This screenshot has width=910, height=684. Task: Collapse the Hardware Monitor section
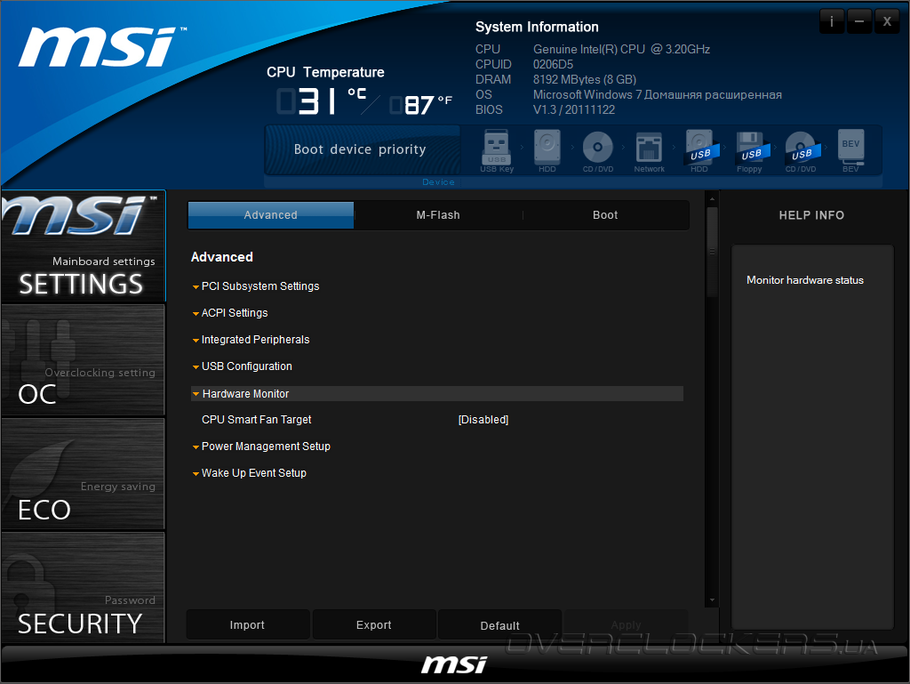[437, 394]
